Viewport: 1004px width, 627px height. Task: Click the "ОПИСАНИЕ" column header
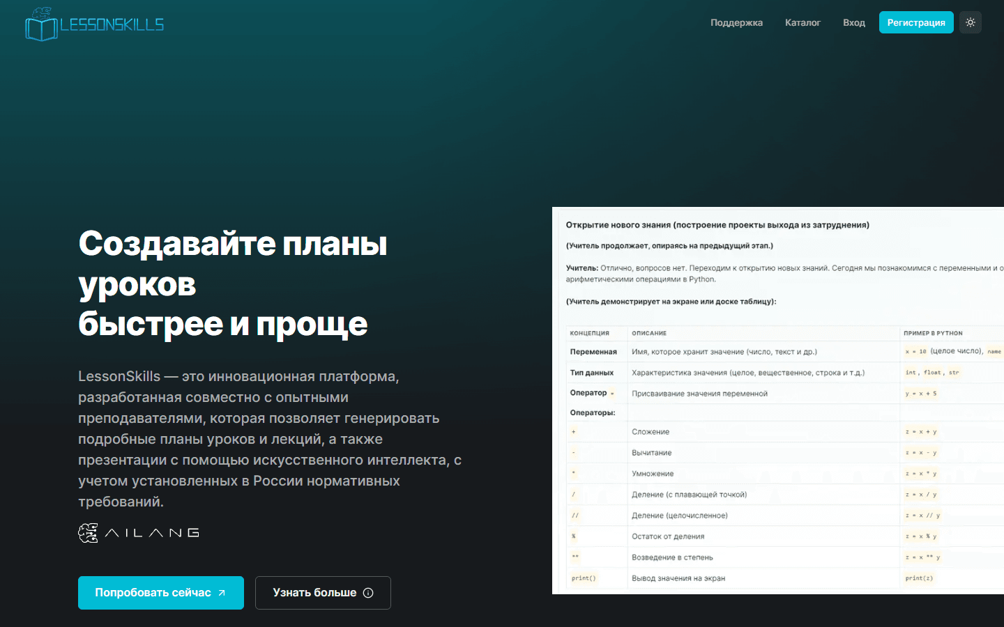[x=649, y=333]
